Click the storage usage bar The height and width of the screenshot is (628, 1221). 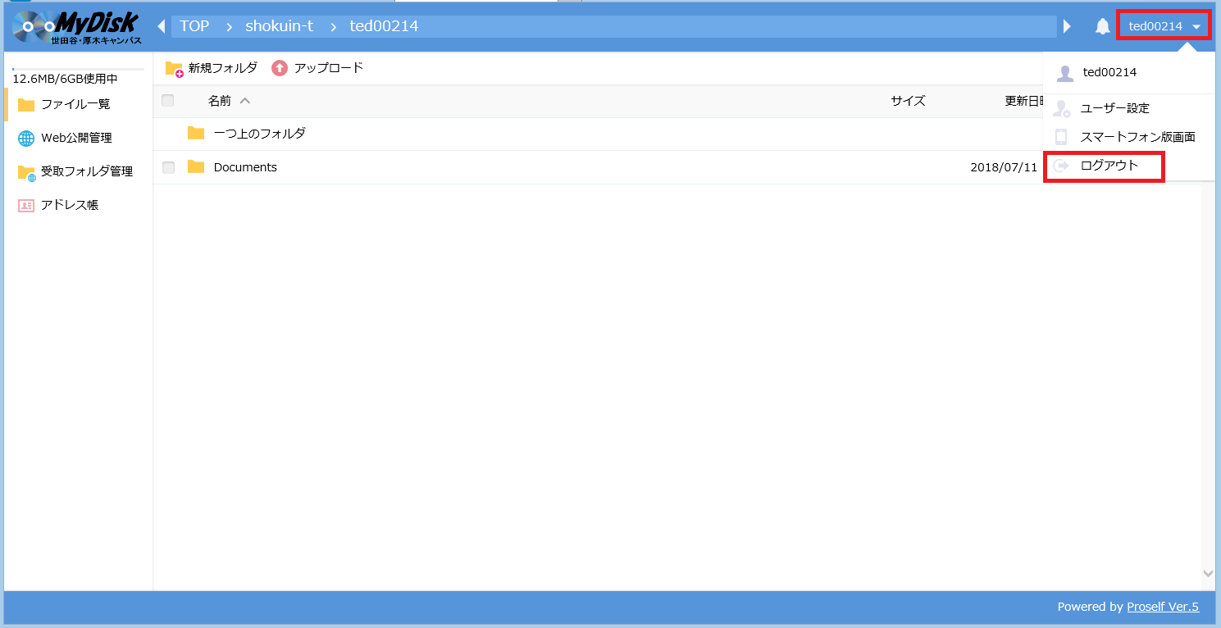click(78, 70)
